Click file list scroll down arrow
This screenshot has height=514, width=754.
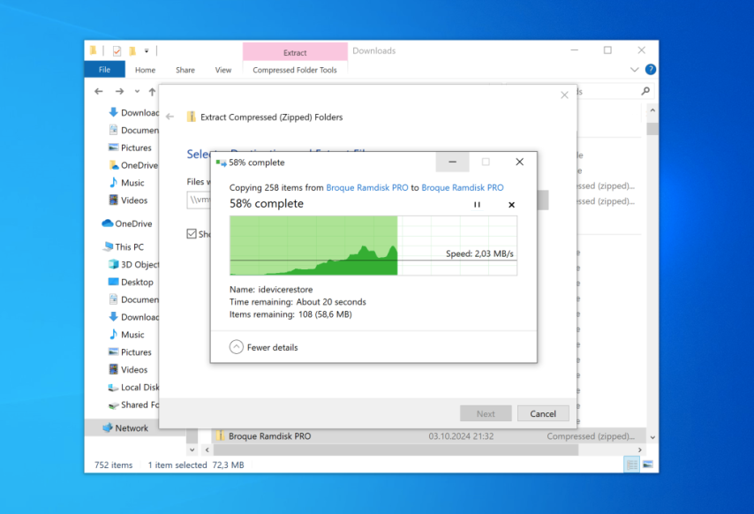(x=652, y=437)
